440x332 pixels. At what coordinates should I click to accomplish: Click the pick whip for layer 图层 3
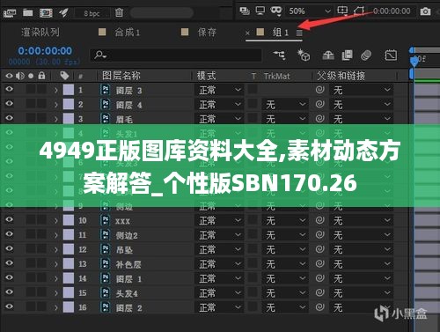[x=319, y=90]
